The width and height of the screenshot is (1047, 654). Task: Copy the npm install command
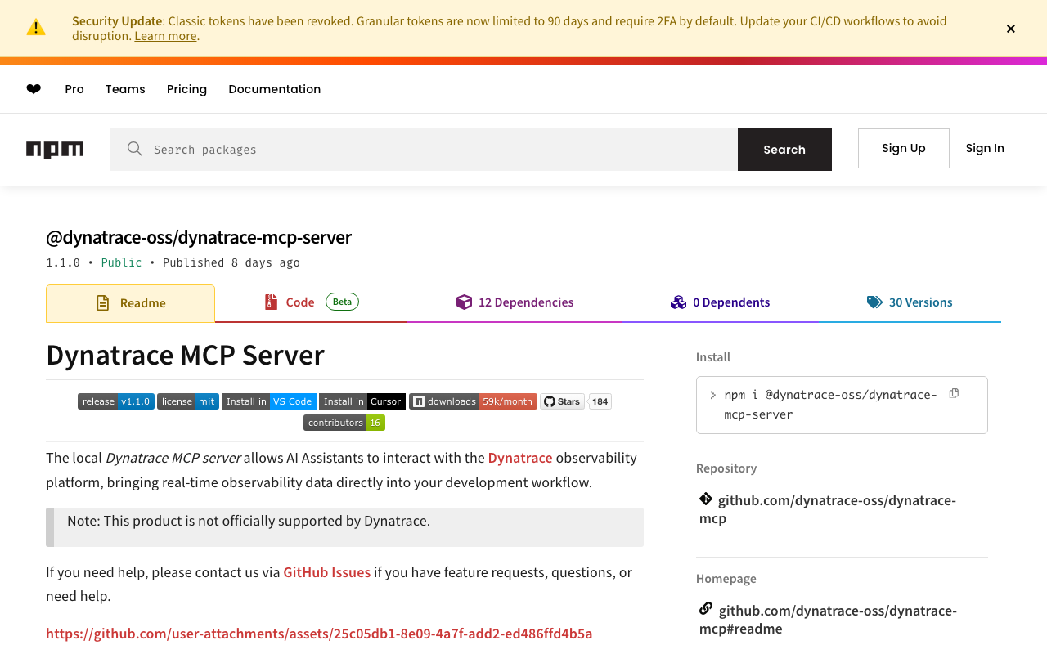pos(954,394)
